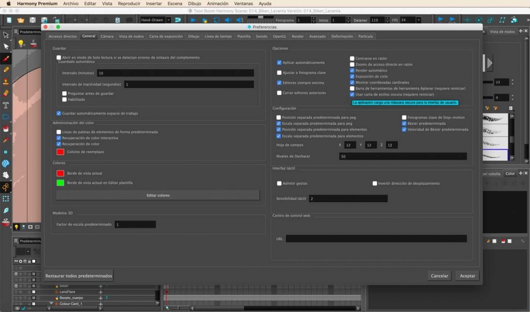Select the Eraser tool in the tools toolbar
530x312 pixels.
pos(6,93)
